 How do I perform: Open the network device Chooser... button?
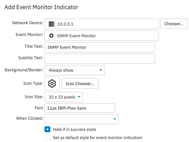[174, 24]
